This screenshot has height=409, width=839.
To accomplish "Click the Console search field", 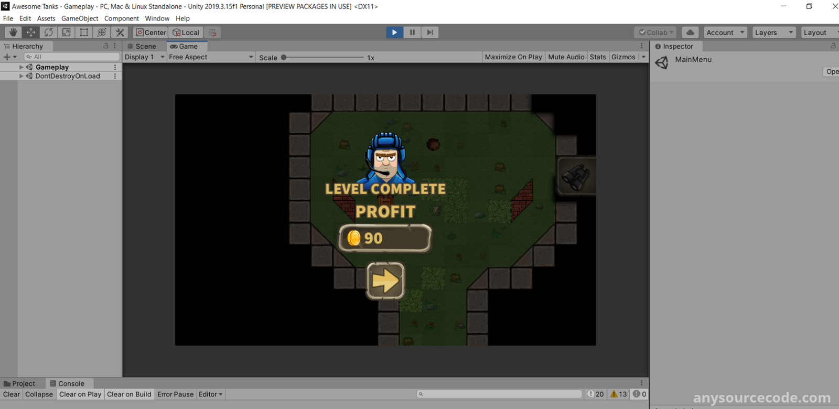I will [x=500, y=394].
